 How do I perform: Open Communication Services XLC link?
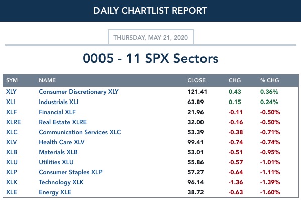point(80,132)
